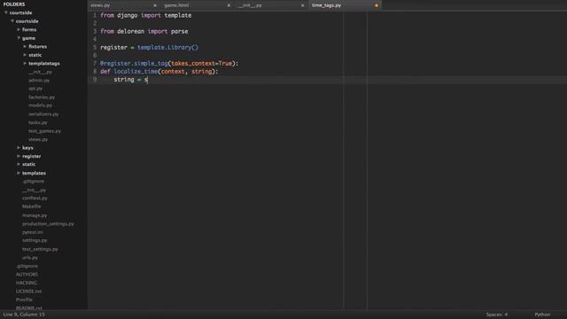The image size is (567, 319).
Task: Select the keys folder name
Action: pos(27,148)
